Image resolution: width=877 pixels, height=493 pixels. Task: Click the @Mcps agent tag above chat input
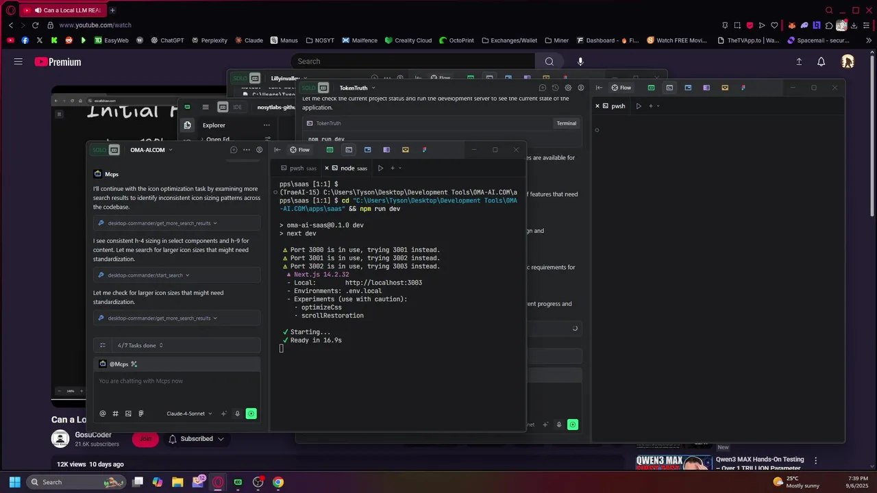coord(118,364)
